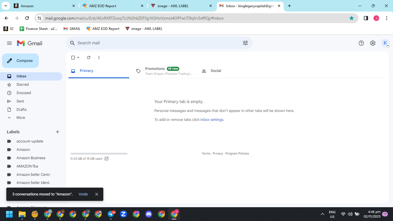Open the Inbox folder

point(31,76)
